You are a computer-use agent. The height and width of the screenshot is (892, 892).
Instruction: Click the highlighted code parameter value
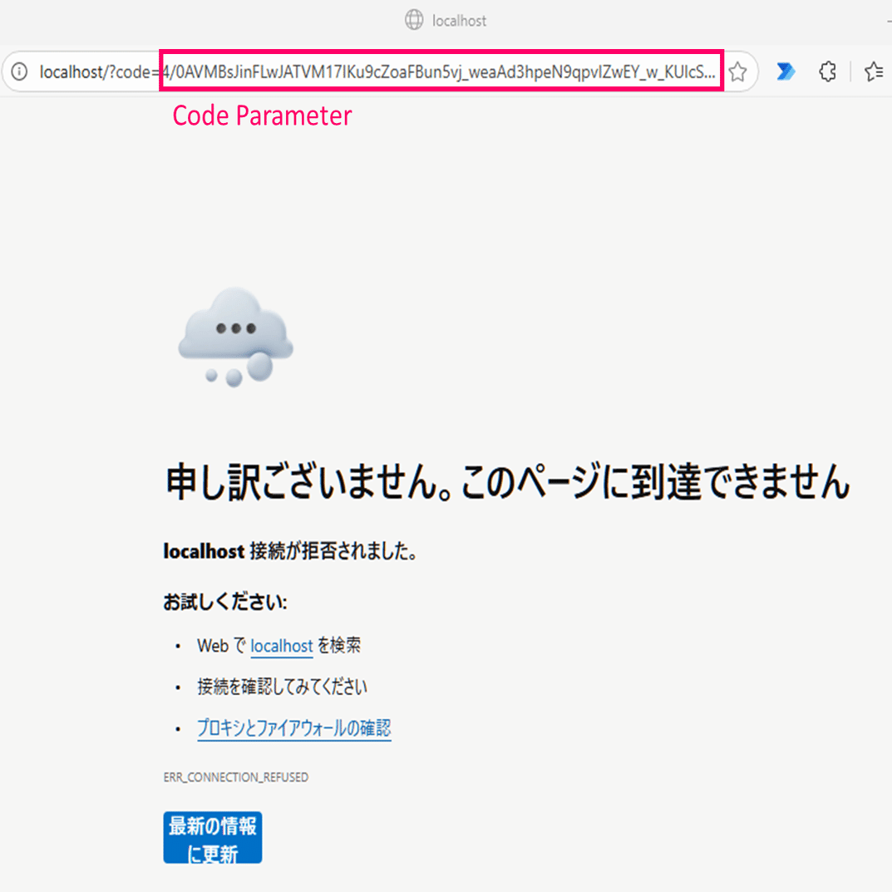tap(441, 71)
